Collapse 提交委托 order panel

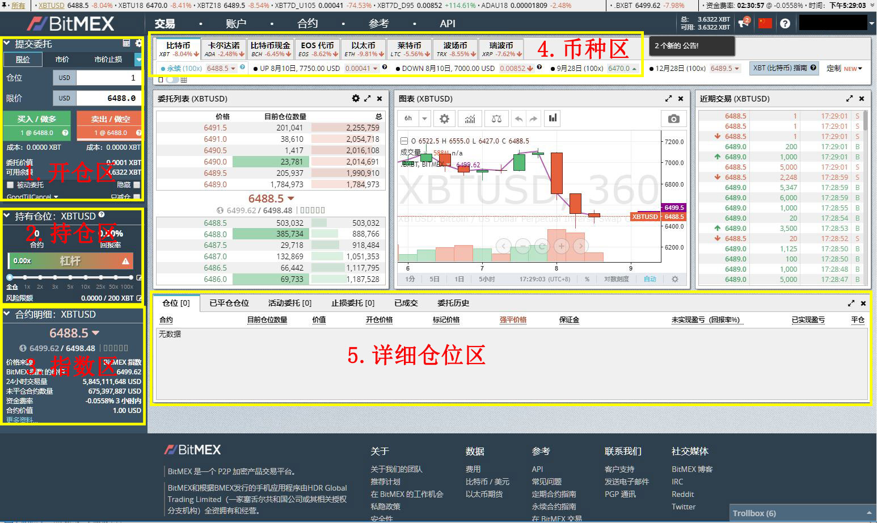click(7, 43)
